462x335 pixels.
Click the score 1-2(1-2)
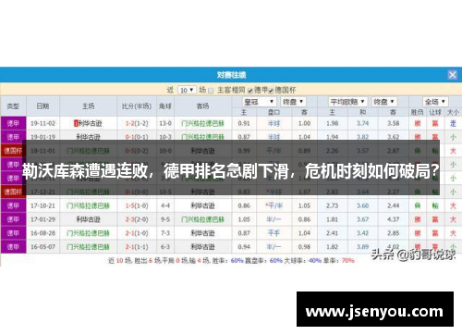pyautogui.click(x=137, y=123)
